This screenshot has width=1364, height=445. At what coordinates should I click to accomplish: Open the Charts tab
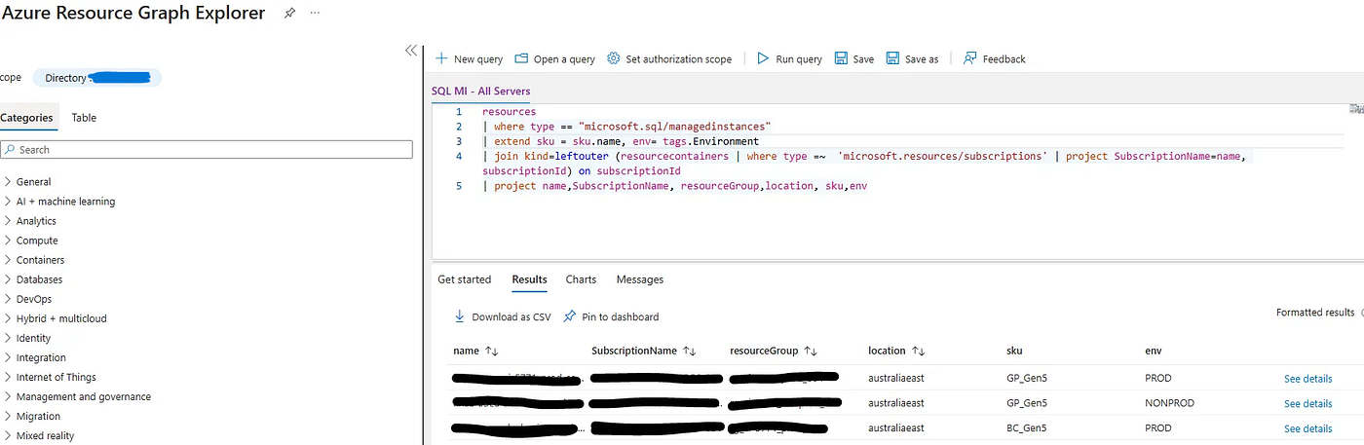tap(581, 279)
